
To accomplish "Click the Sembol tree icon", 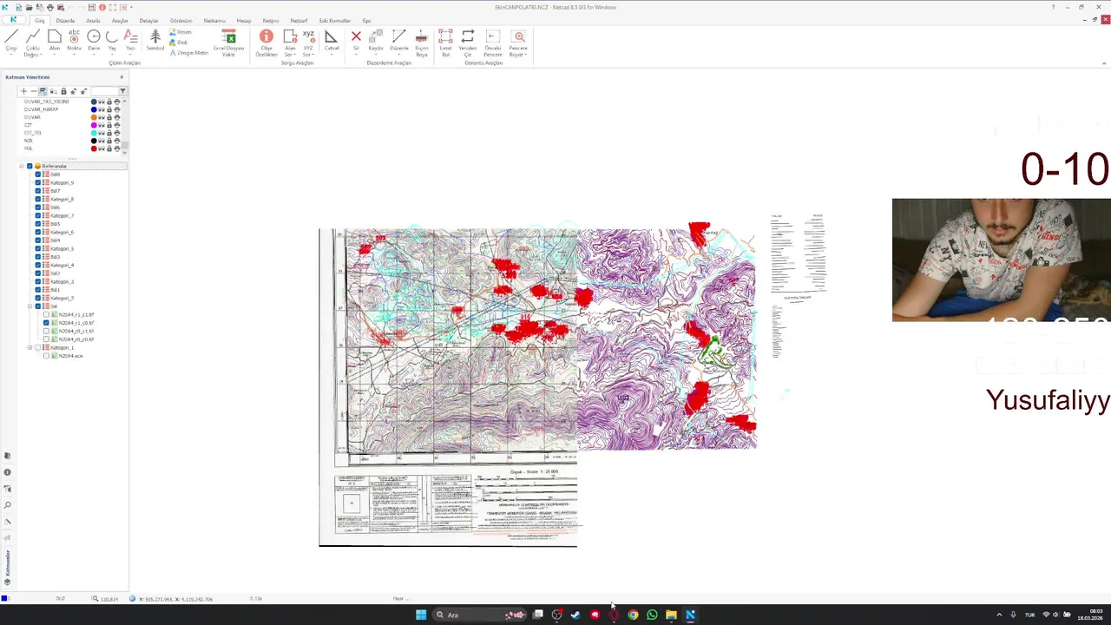I will (x=155, y=41).
